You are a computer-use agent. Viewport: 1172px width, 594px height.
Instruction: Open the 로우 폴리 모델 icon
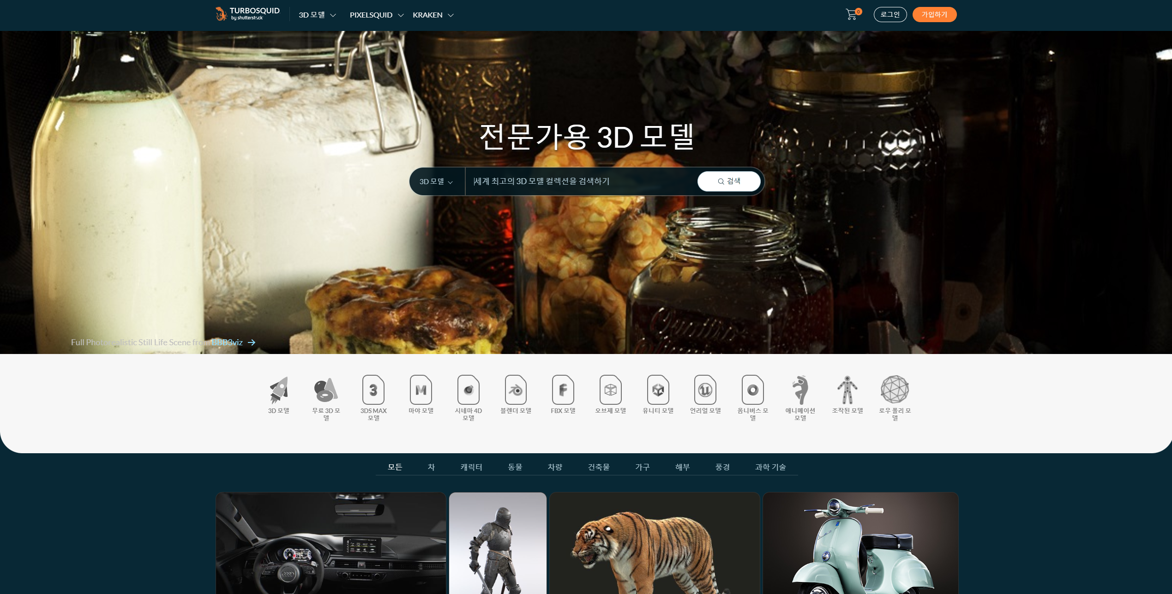click(x=895, y=390)
